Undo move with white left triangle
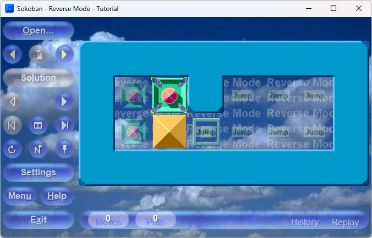 coord(12,102)
